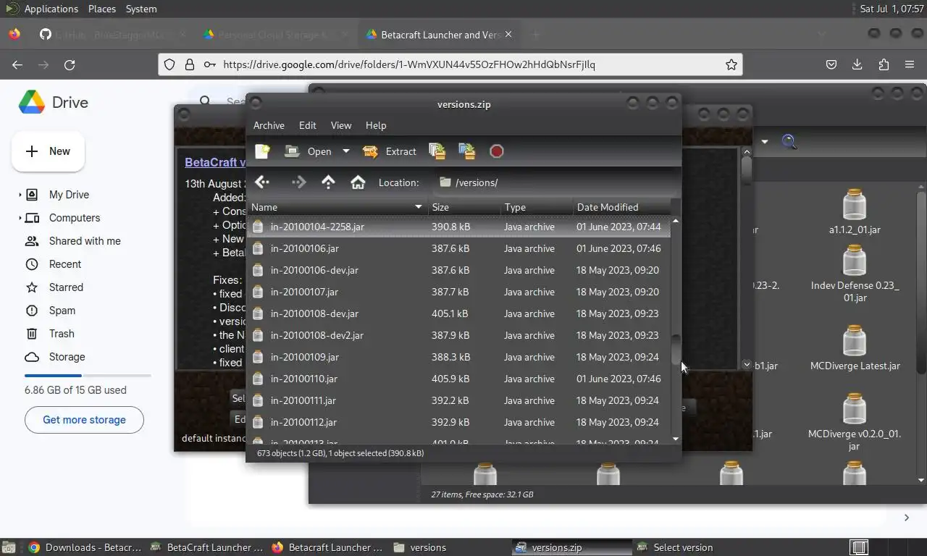Create a new archive in Engrampa
This screenshot has height=556, width=927.
(262, 151)
